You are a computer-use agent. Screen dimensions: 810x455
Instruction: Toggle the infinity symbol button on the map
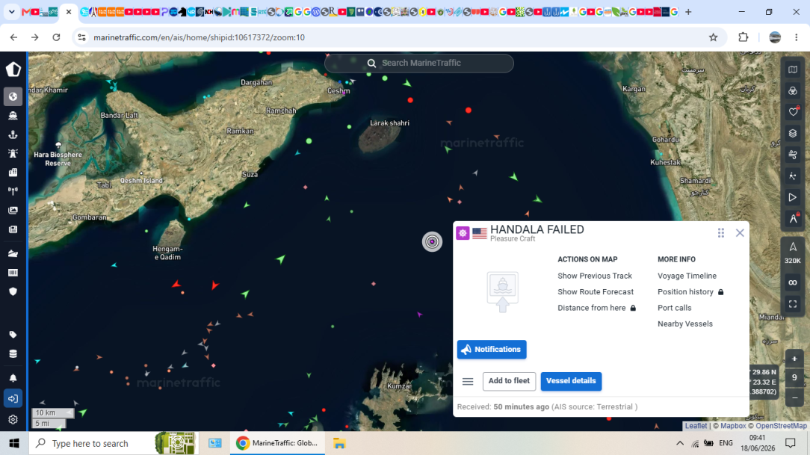tap(792, 282)
